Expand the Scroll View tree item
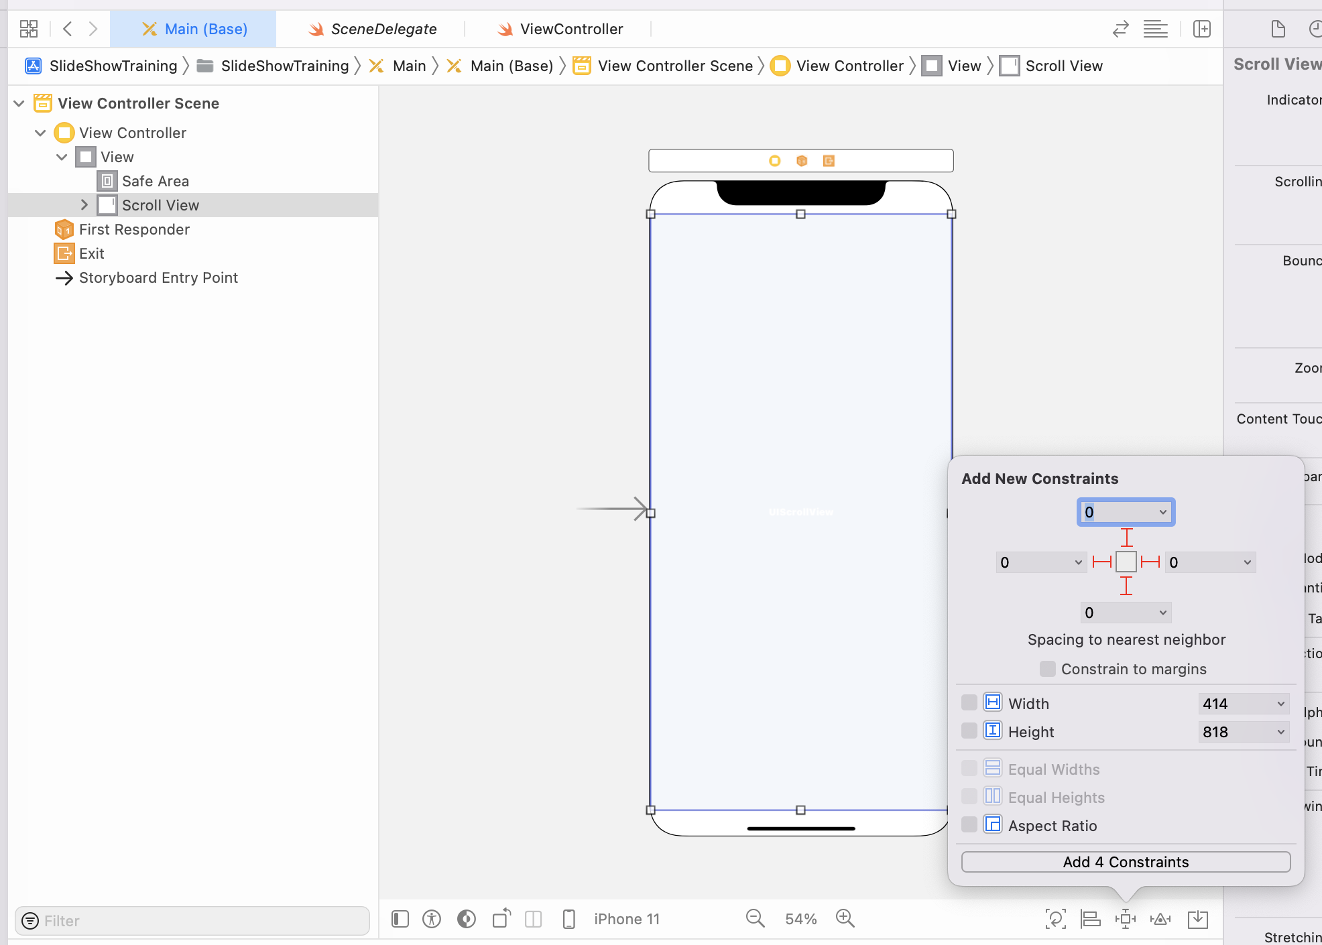This screenshot has width=1322, height=945. (x=84, y=205)
